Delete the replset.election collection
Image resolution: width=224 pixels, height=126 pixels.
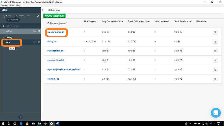[x=215, y=51]
